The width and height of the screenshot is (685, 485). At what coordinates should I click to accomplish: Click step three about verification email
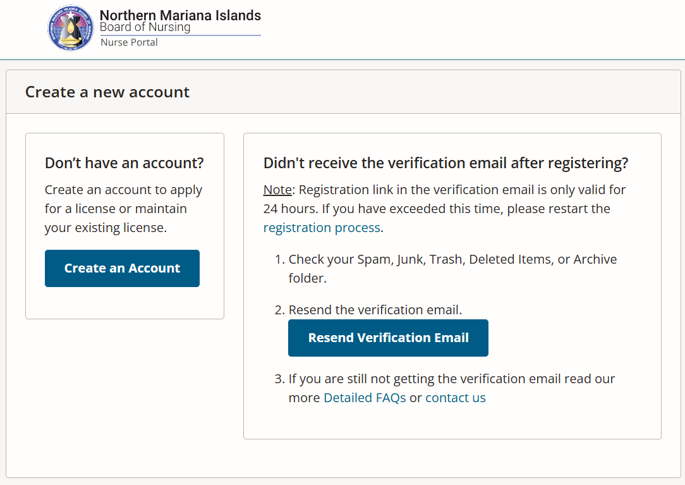[x=452, y=388]
